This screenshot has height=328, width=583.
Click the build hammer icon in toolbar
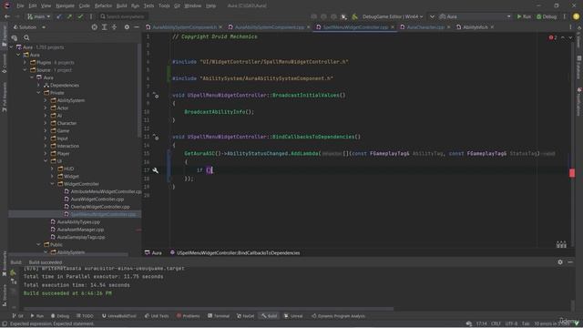click(354, 16)
